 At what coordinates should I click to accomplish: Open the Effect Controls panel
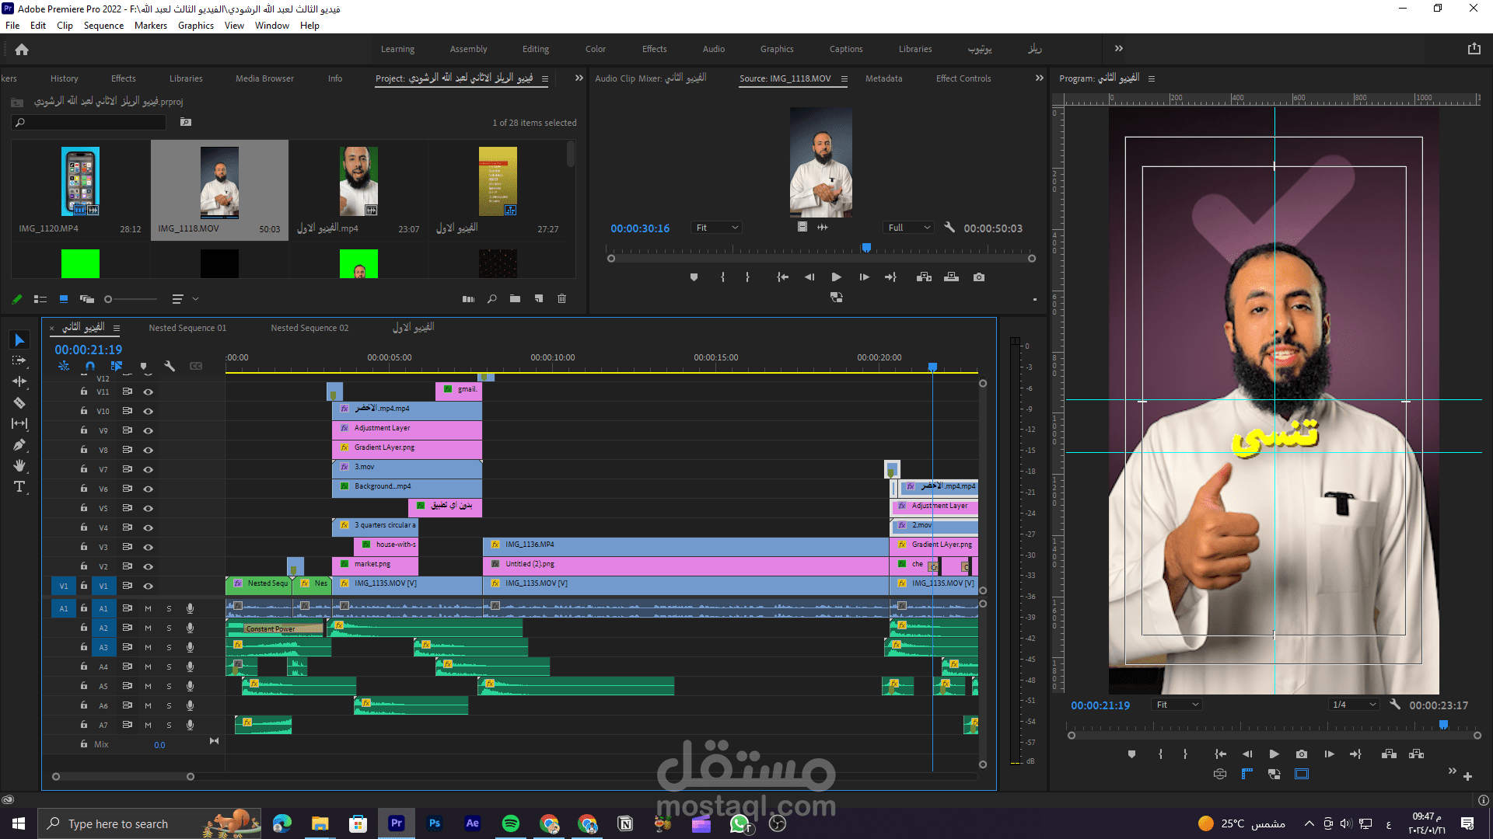963,78
